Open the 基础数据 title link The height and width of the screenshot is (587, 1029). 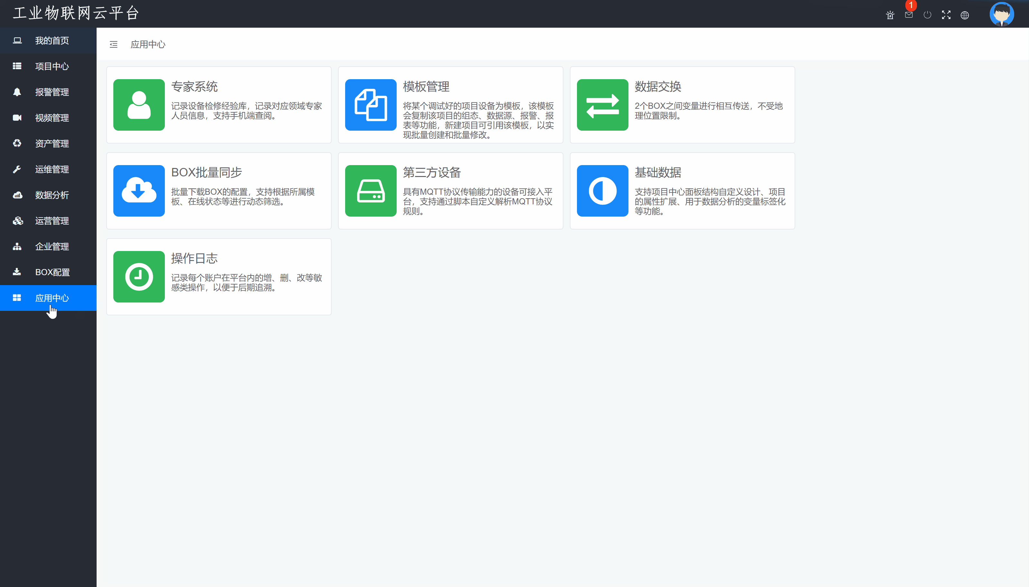[x=658, y=172]
